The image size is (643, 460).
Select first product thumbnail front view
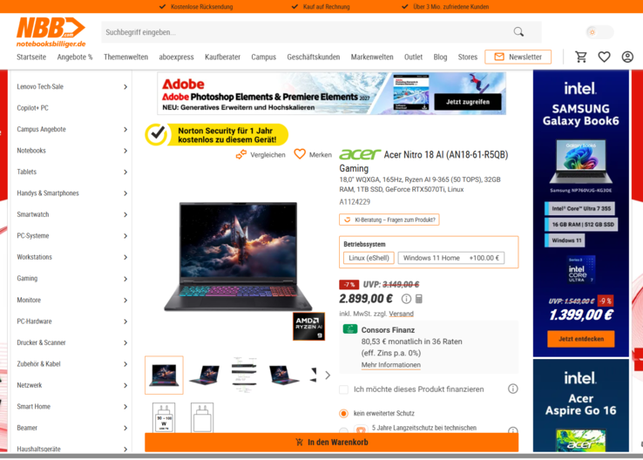[164, 375]
